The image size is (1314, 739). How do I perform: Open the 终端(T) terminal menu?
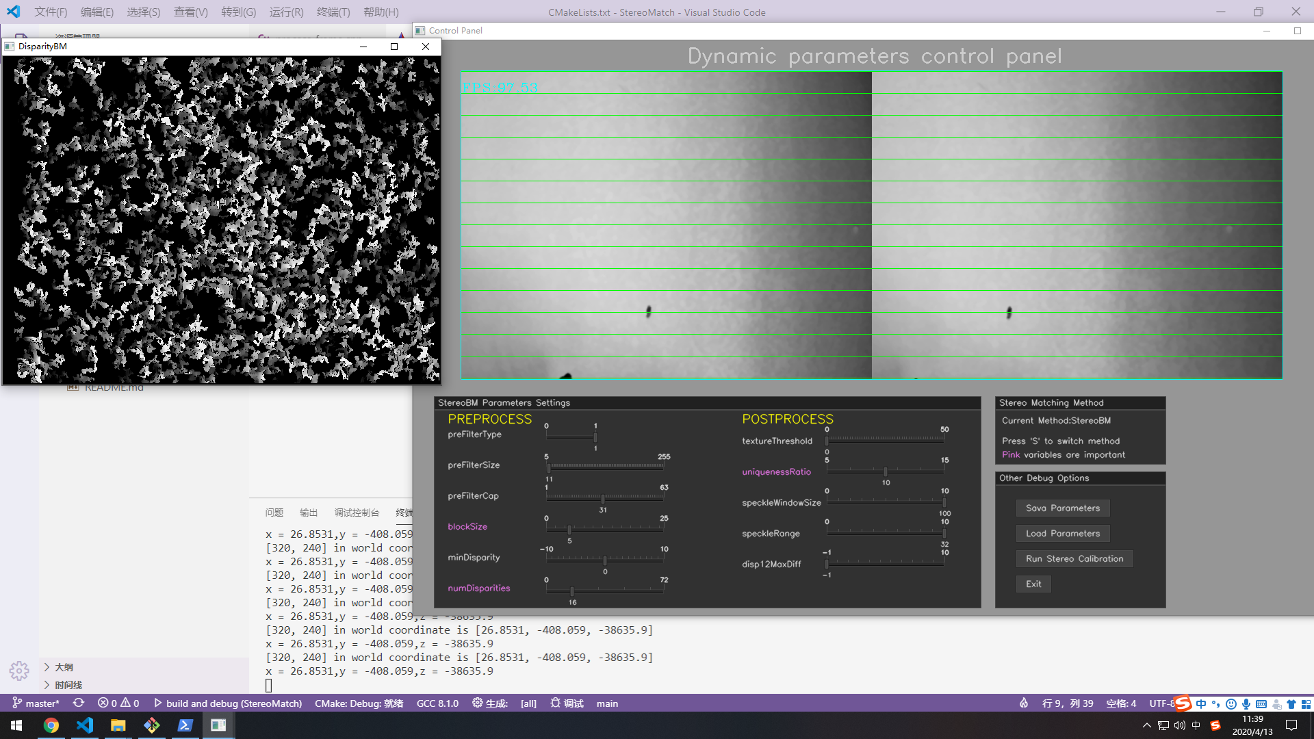[x=333, y=12]
